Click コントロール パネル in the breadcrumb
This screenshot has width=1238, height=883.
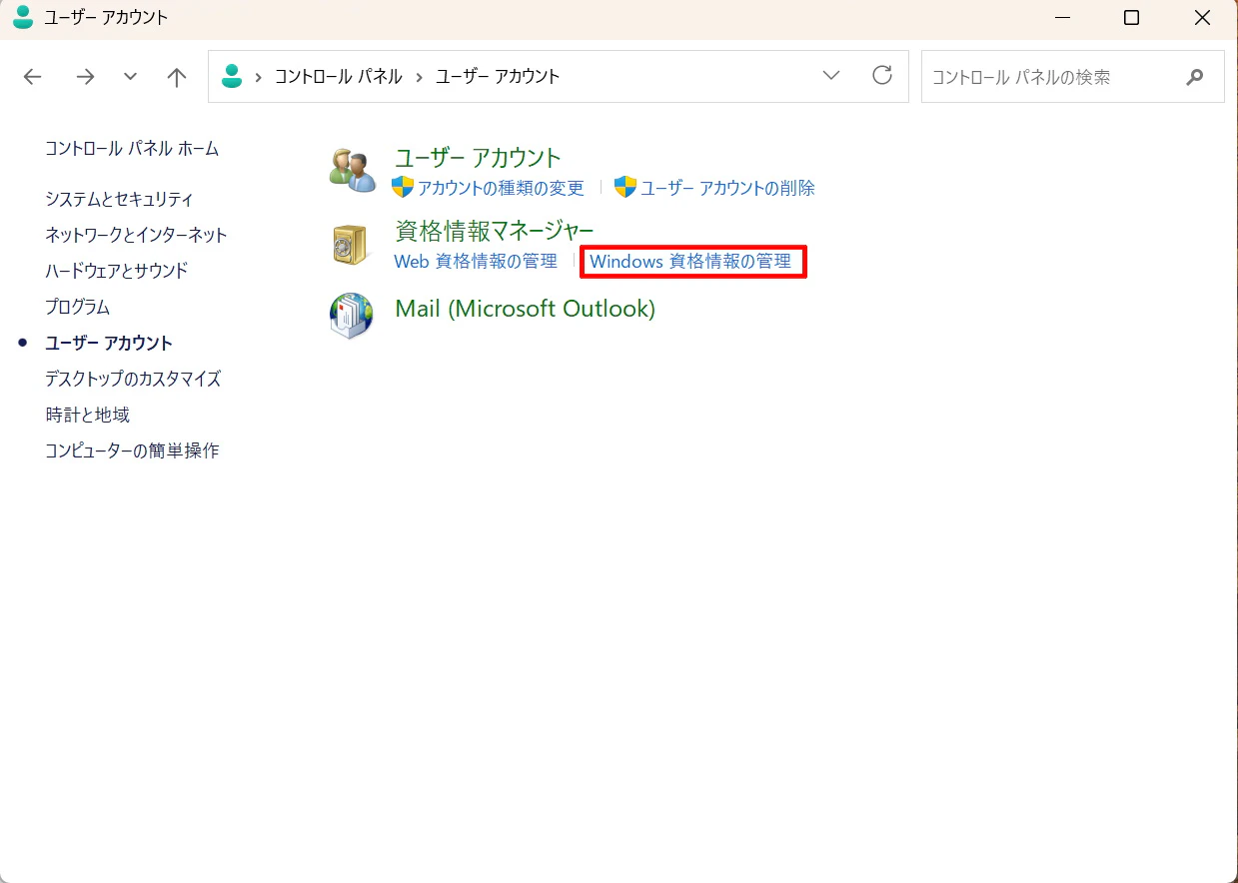tap(339, 77)
